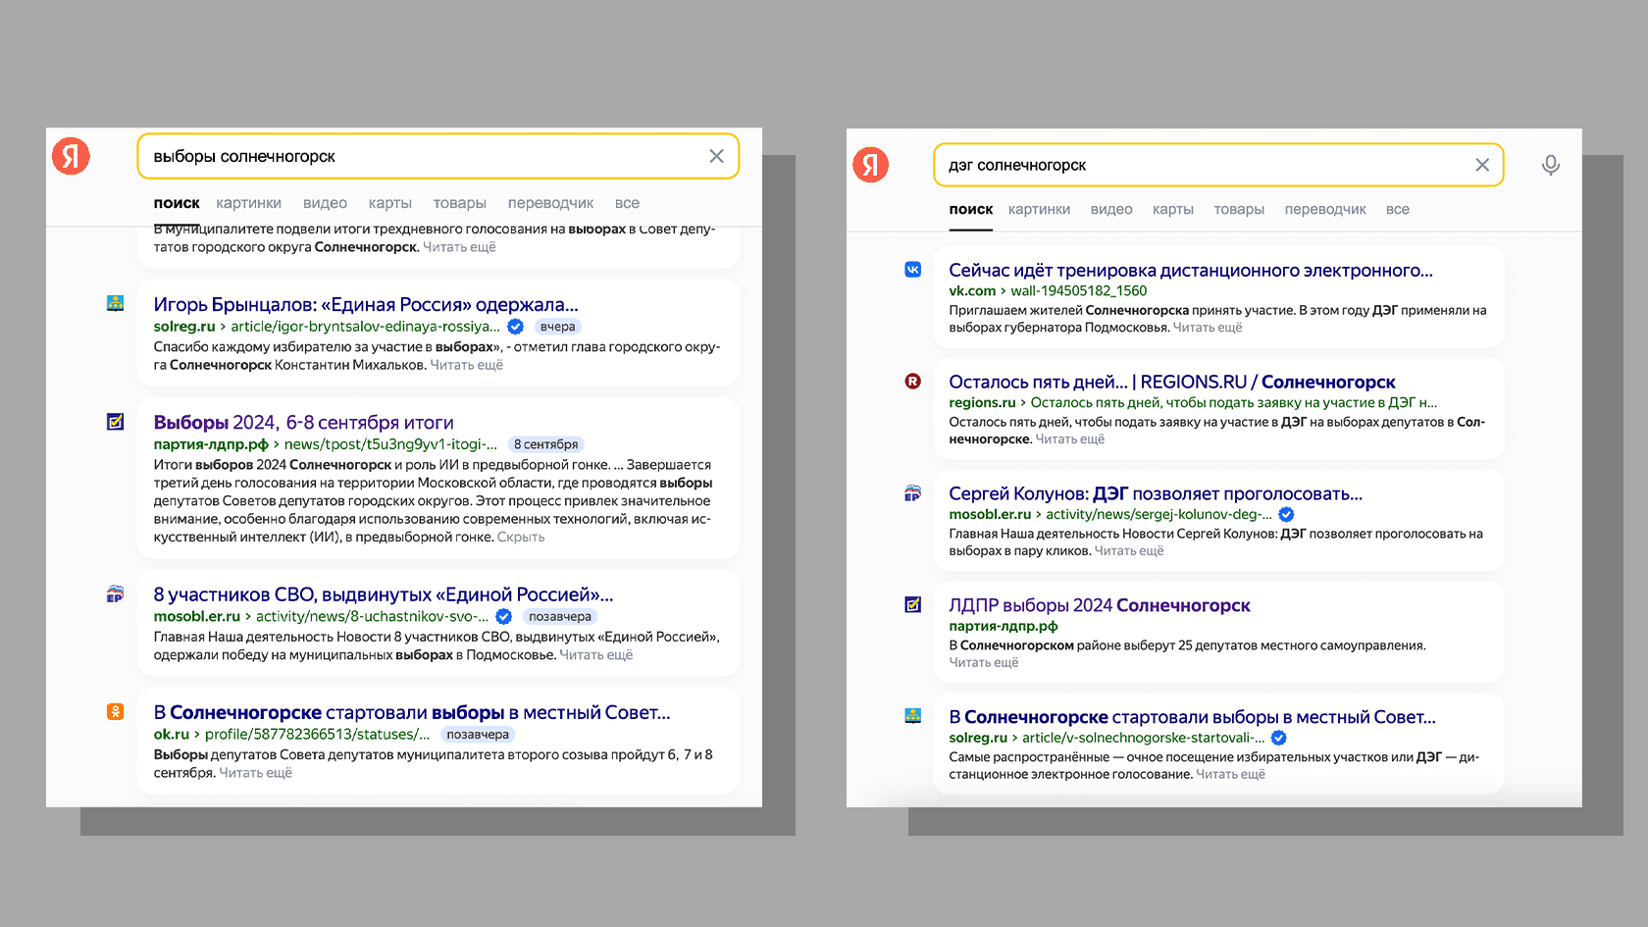Expand 'Читать ещё' under right solreg.ru snippet
The height and width of the screenshot is (927, 1648).
point(1231,775)
